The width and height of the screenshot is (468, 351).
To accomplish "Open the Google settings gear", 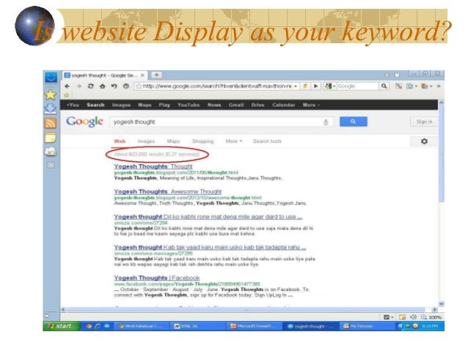I will [424, 141].
